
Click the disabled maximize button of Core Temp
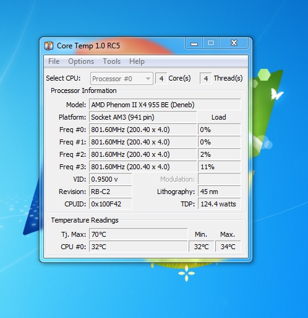(211, 43)
